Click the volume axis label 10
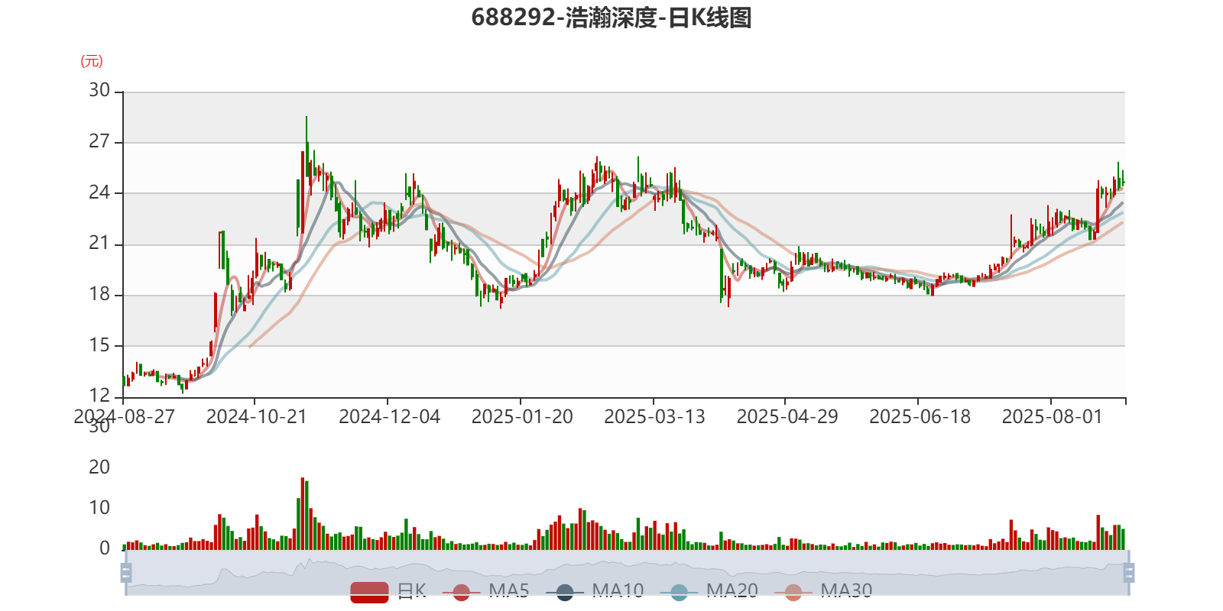The image size is (1223, 611). pos(99,508)
